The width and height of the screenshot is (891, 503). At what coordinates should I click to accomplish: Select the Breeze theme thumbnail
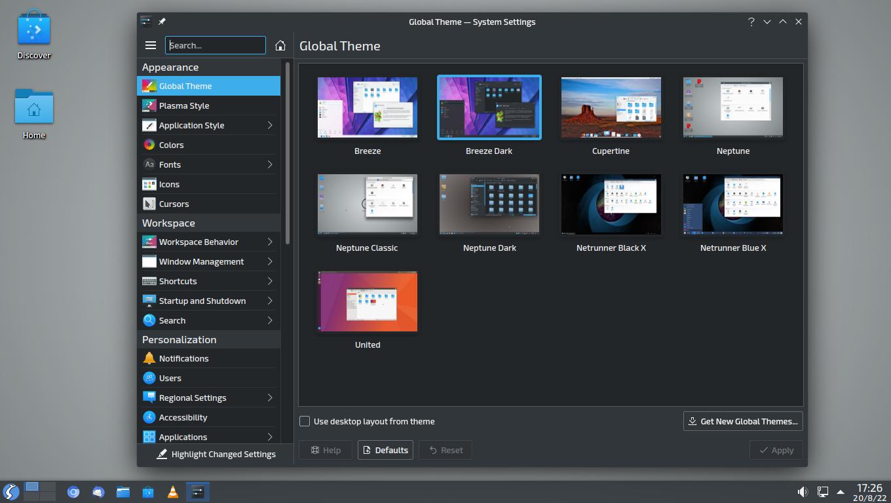click(x=368, y=107)
